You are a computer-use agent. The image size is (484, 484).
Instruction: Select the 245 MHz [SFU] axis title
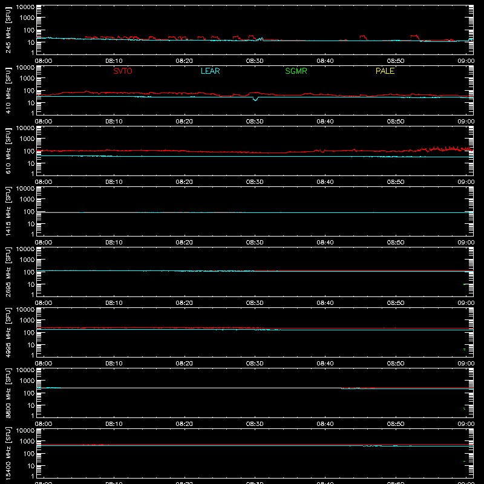click(x=8, y=30)
